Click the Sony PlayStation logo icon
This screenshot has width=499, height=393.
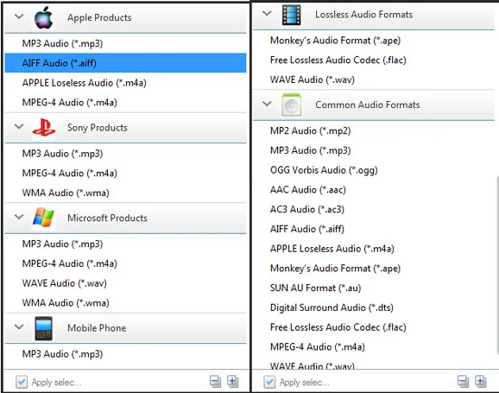coord(44,128)
